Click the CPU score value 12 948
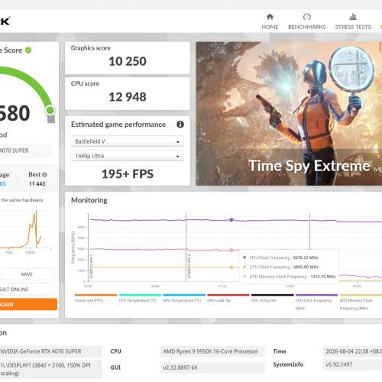 [128, 97]
